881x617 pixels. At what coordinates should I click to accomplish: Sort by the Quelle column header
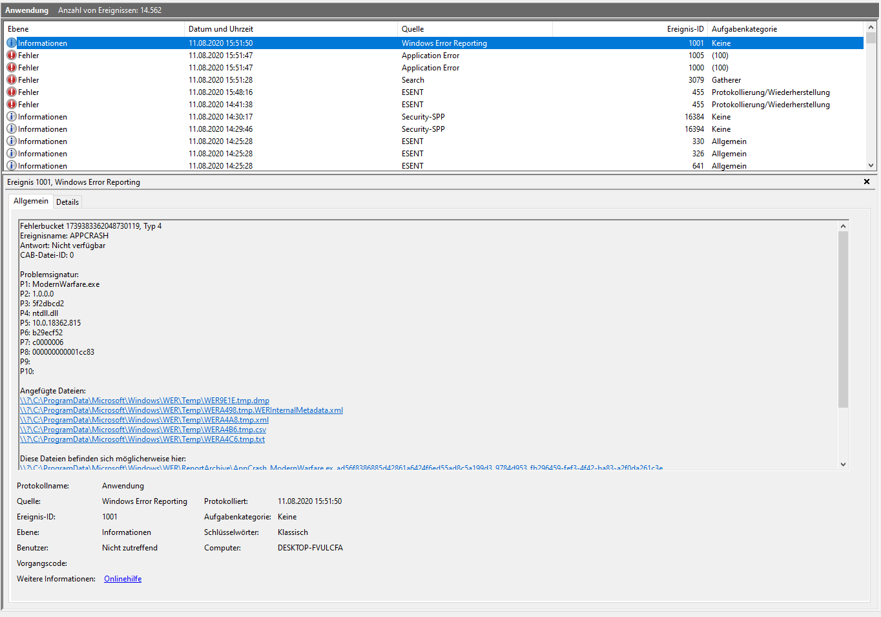click(475, 28)
